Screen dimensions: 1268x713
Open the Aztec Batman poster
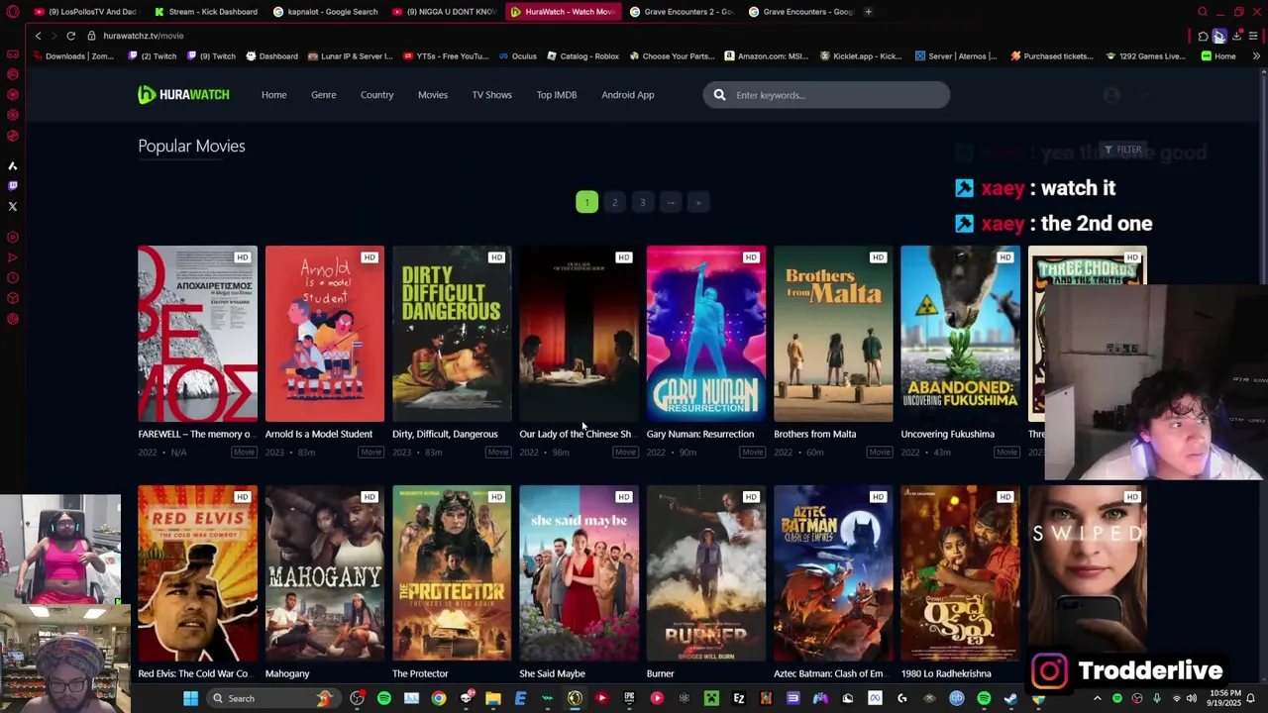click(833, 573)
